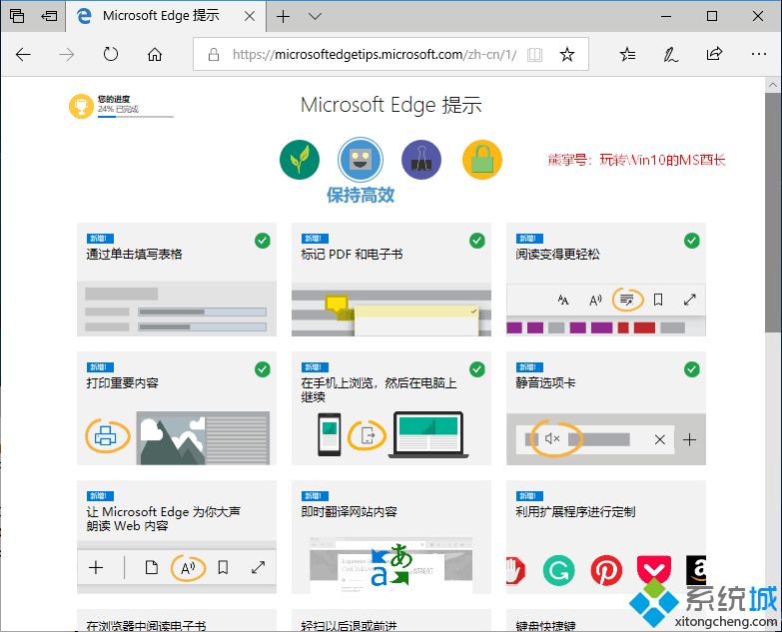
Task: Click the circled continue-on-PC phone icon
Action: click(x=368, y=435)
